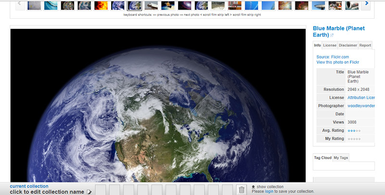This screenshot has width=385, height=195.
Task: Switch to the Info tab
Action: click(317, 45)
